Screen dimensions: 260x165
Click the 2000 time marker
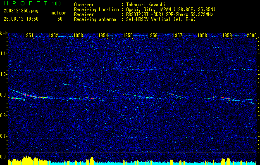click(x=252, y=35)
